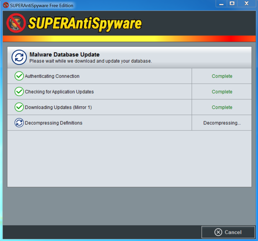Maximize the SUPERAntiSpyware window

tap(232, 4)
